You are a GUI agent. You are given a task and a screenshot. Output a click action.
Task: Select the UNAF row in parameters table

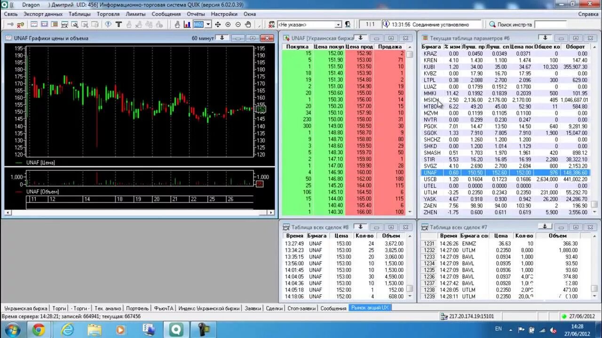[x=505, y=173]
